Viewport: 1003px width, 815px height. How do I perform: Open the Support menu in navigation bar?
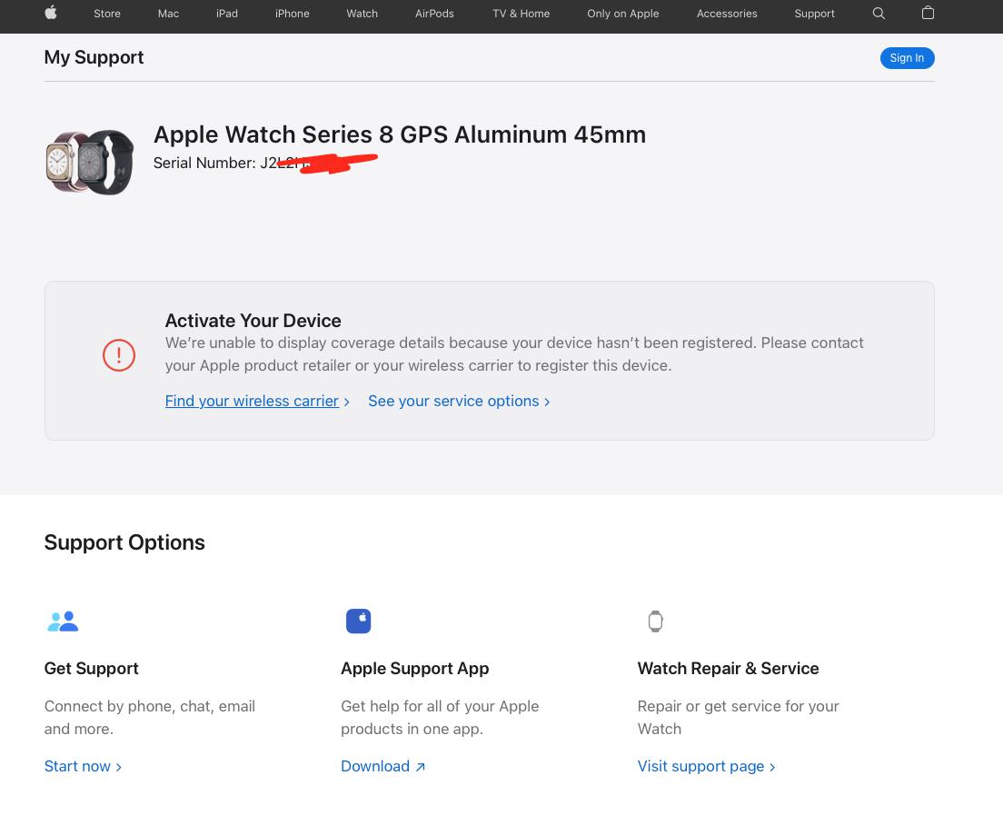[814, 14]
